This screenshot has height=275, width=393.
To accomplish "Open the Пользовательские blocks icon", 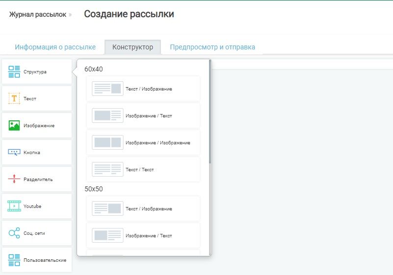I will (14, 260).
